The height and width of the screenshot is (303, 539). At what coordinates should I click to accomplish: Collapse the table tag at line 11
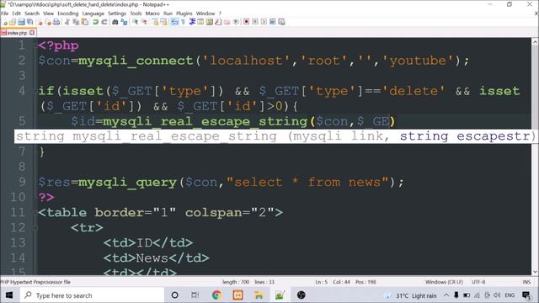36,213
